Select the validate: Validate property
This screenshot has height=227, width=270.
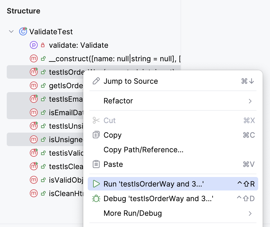click(79, 45)
